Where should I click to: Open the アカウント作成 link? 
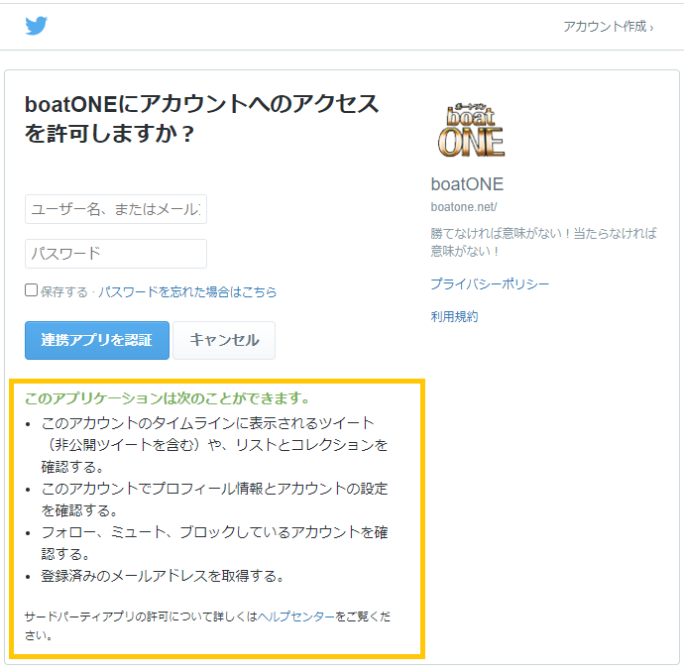click(608, 27)
